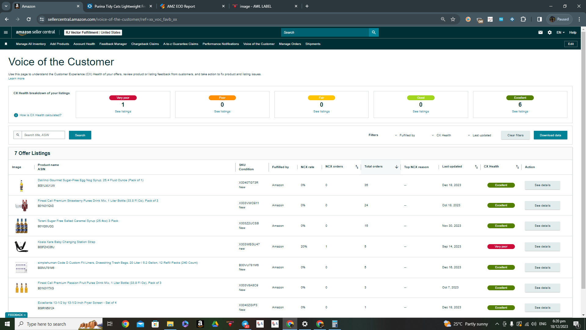586x330 pixels.
Task: Click the bookmark flag icon in favorites bar
Action: click(6, 44)
